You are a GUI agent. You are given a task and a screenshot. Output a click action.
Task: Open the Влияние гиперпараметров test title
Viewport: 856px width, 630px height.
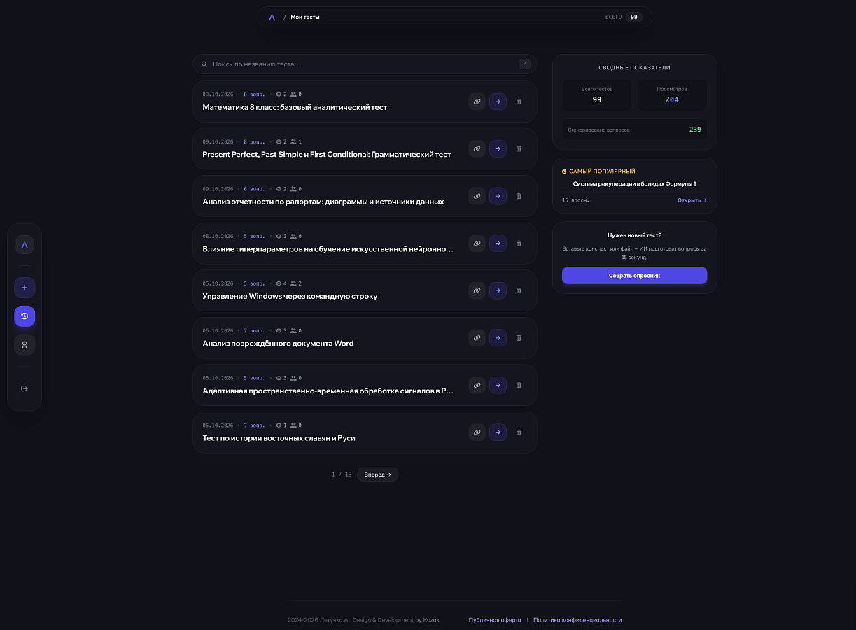tap(328, 249)
